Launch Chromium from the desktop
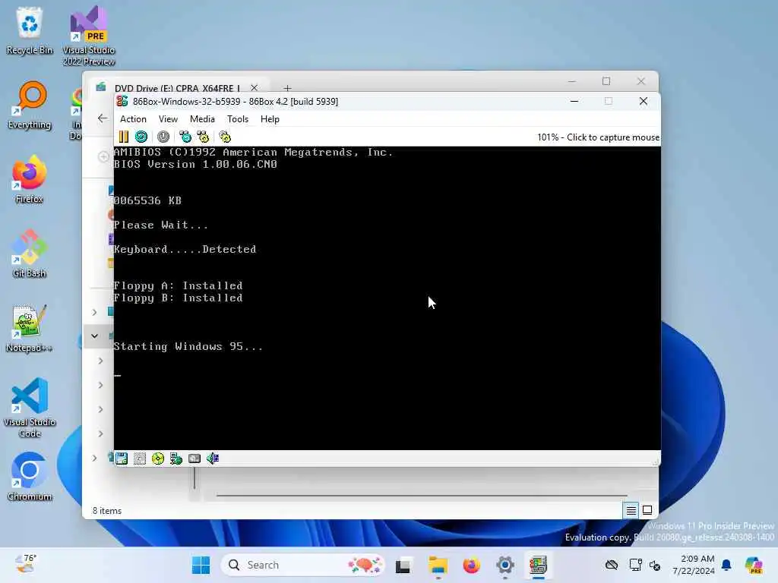 click(x=30, y=477)
